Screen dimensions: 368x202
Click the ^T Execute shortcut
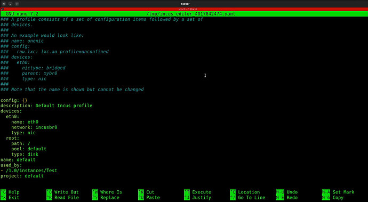pos(198,192)
